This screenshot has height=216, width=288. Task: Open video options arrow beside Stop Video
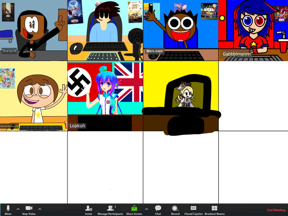coord(40,209)
